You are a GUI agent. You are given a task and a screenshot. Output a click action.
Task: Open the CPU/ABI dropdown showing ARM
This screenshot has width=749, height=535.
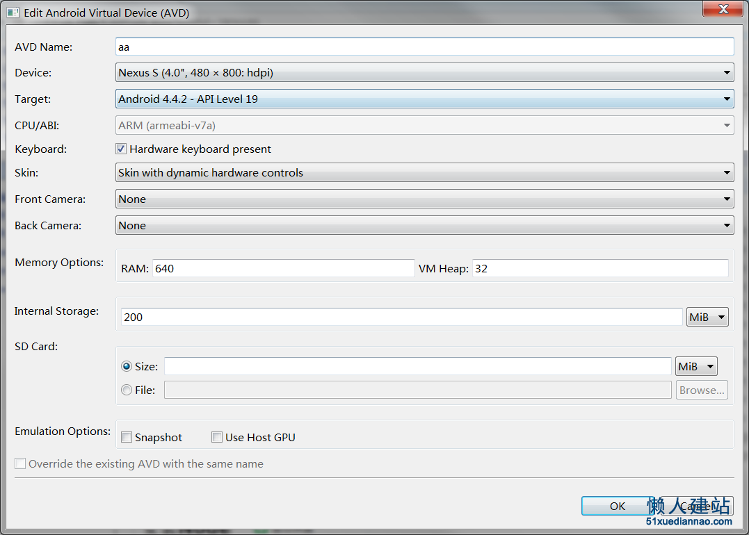[x=424, y=125]
